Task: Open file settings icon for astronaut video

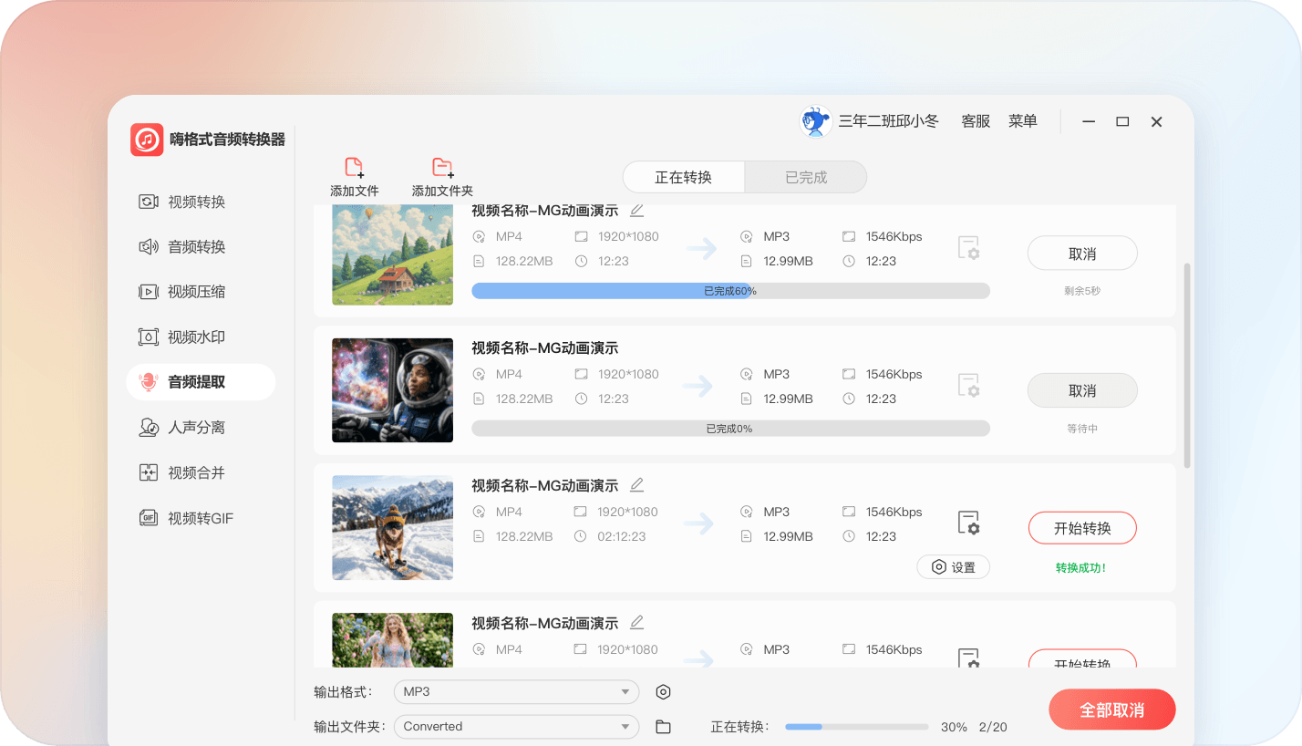Action: click(x=968, y=385)
